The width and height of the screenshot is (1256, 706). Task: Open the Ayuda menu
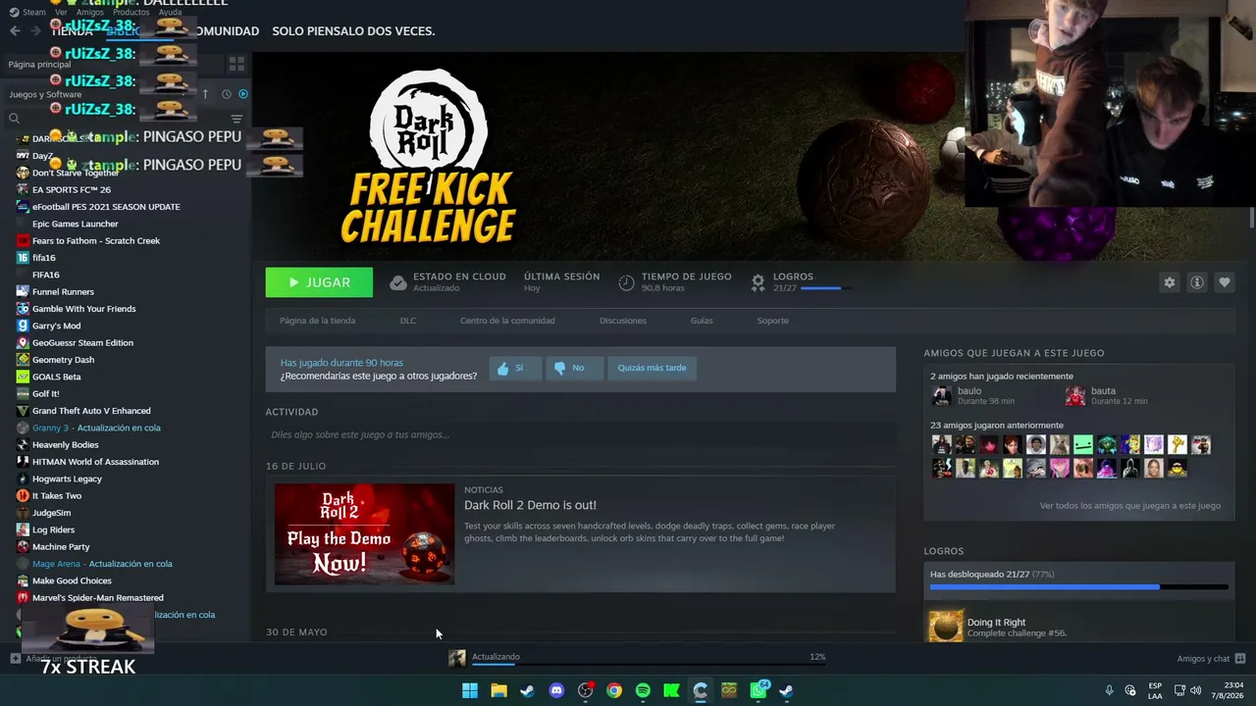coord(170,12)
